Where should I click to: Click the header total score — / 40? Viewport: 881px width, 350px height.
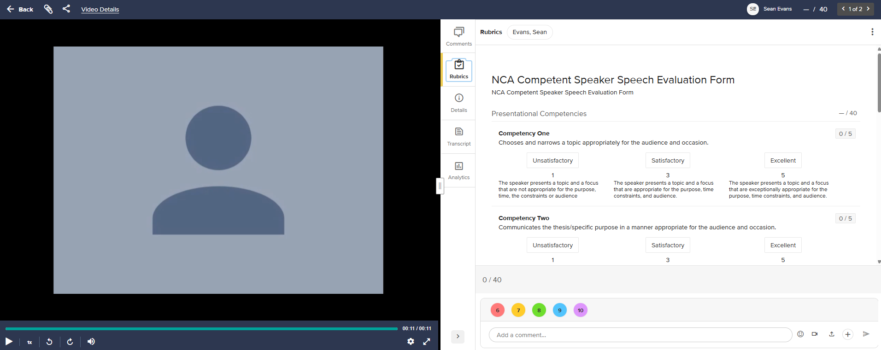(815, 9)
